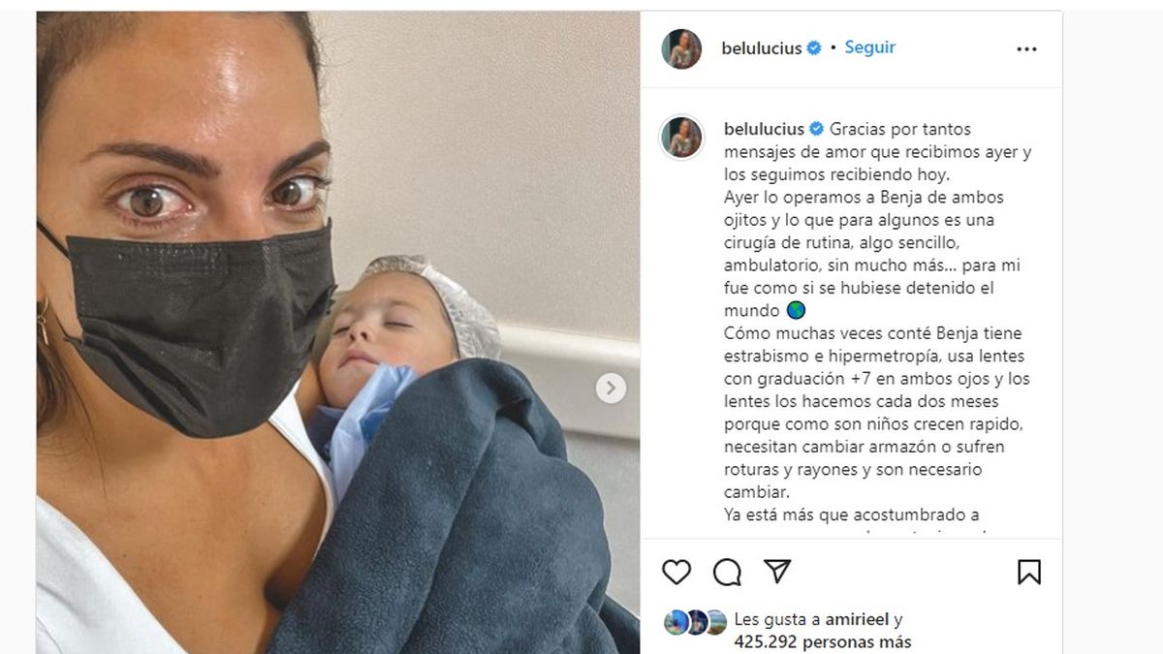Click verified badge in the caption
This screenshot has width=1163, height=654.
817,129
